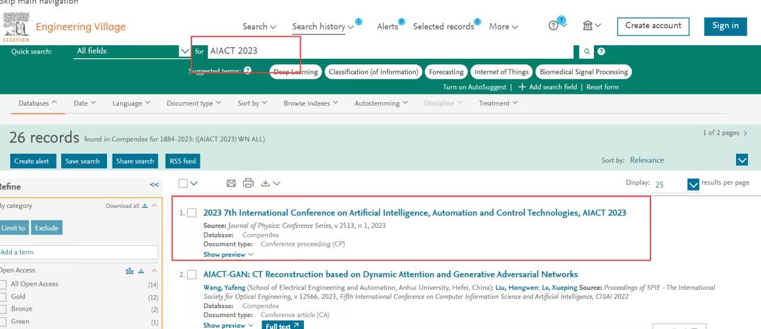Image resolution: width=761 pixels, height=329 pixels.
Task: Expand Autostemming dropdown
Action: (x=381, y=103)
